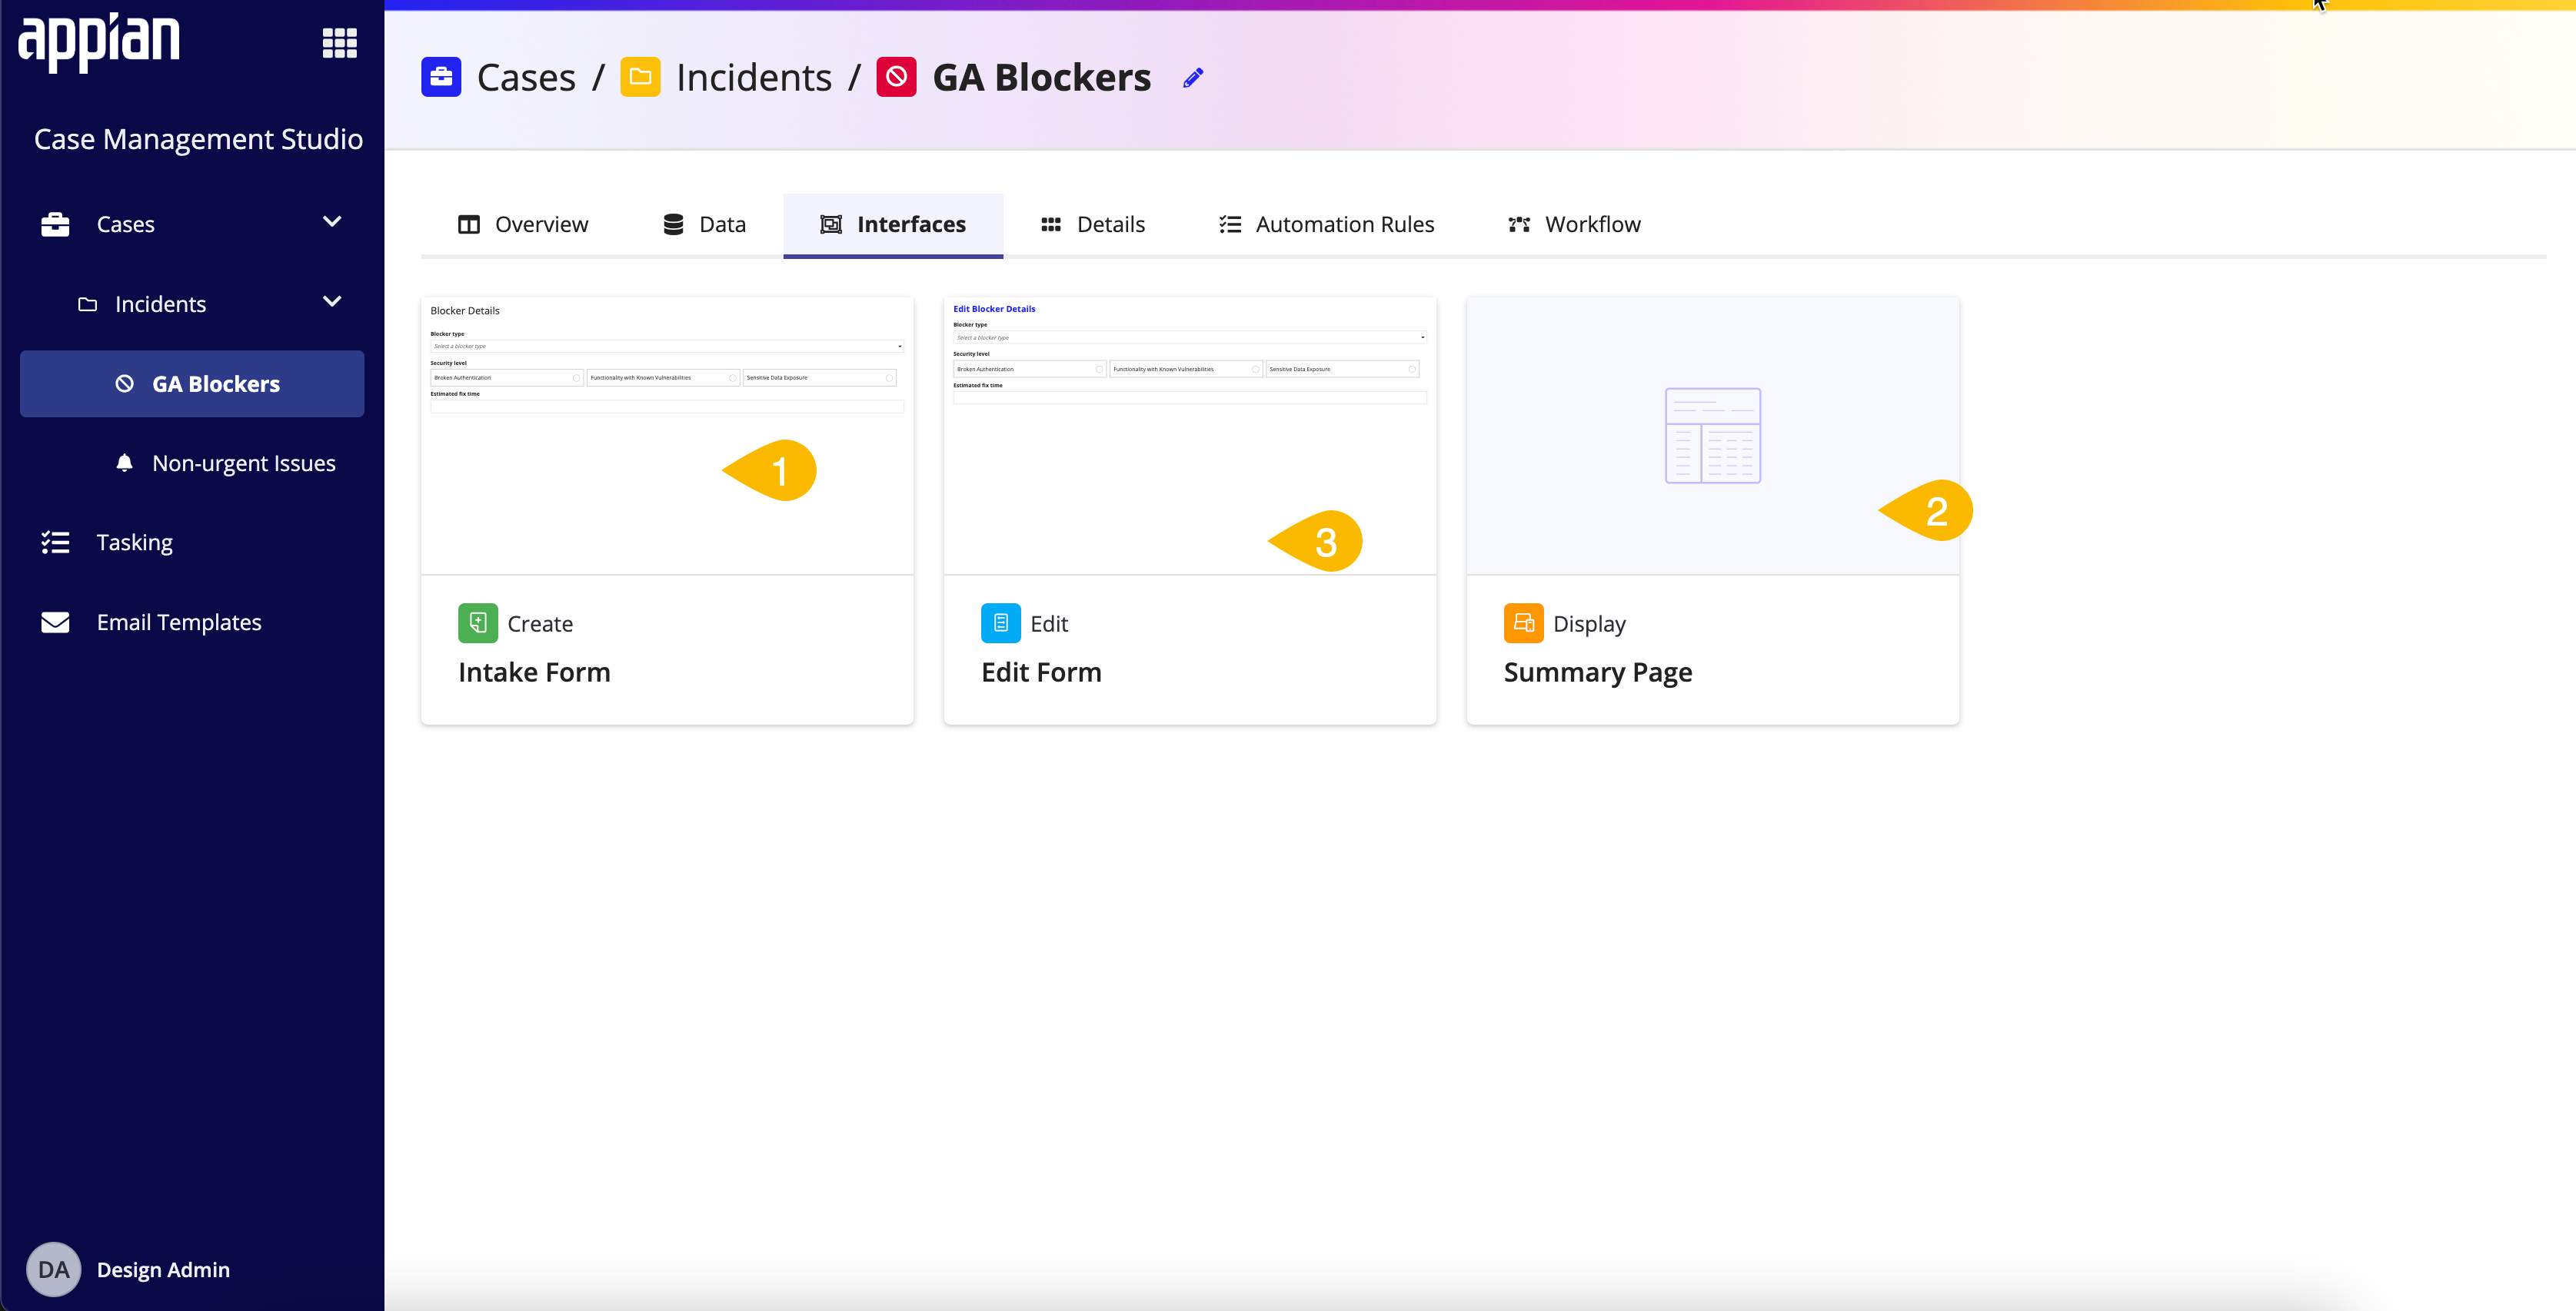This screenshot has height=1311, width=2576.
Task: Click the Incidents folder icon in sidebar
Action: pos(88,304)
